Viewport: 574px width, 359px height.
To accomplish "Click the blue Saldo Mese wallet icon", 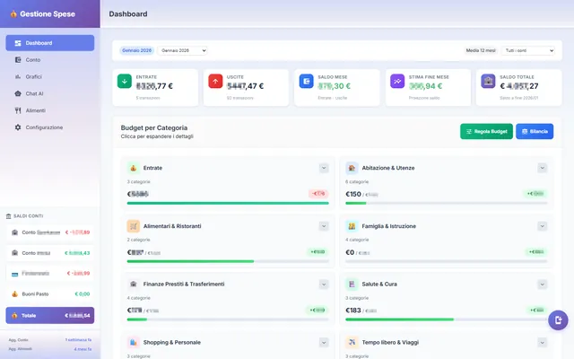I will [307, 82].
